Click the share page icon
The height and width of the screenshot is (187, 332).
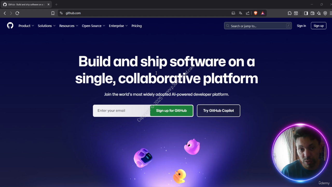tap(248, 13)
